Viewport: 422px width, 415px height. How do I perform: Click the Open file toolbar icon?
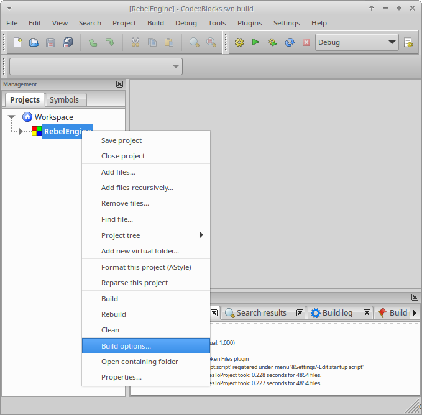tap(34, 42)
